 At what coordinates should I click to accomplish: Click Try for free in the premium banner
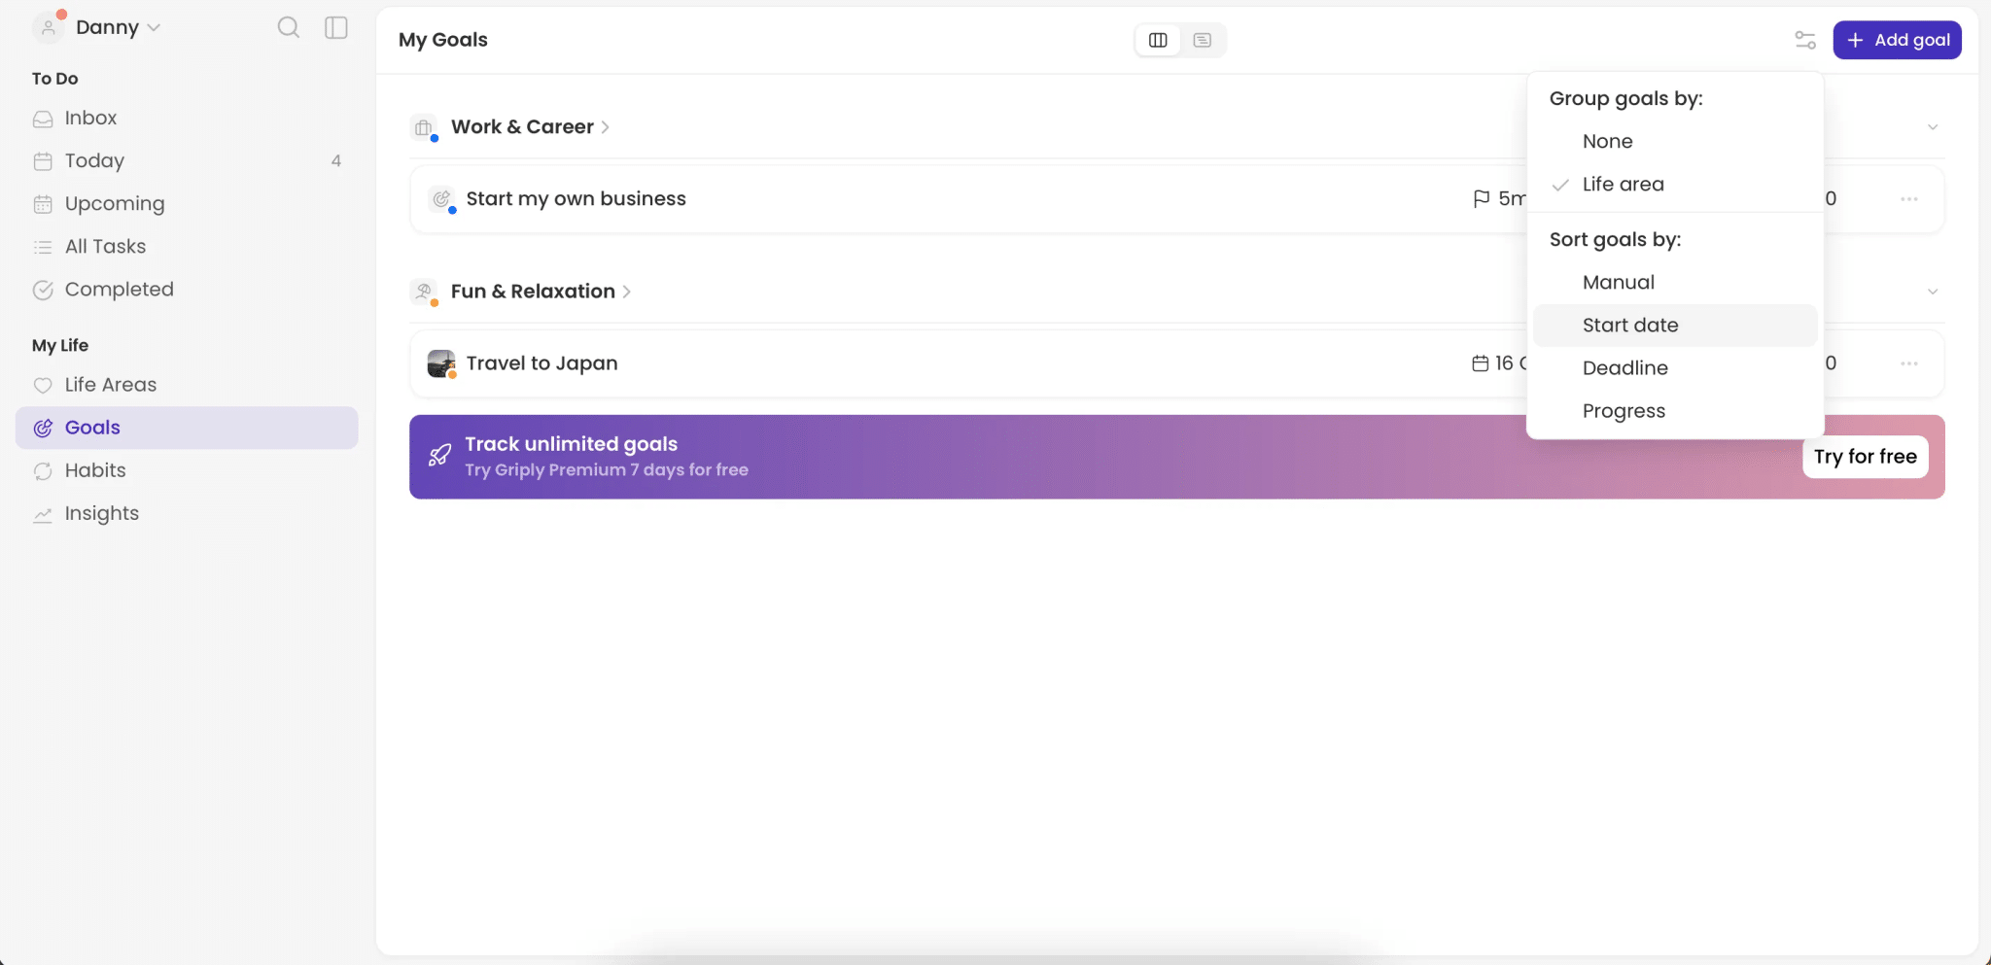coord(1864,456)
